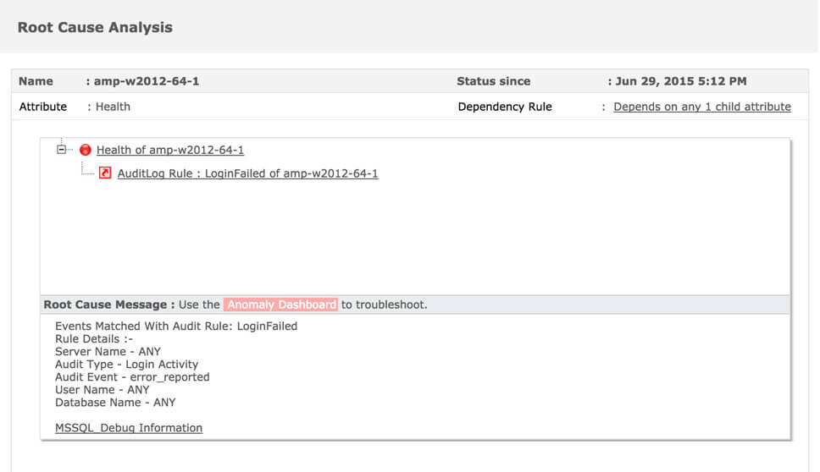The width and height of the screenshot is (820, 472).
Task: Collapse the Health of amp-w2012-64-1 tree node
Action: (x=61, y=150)
